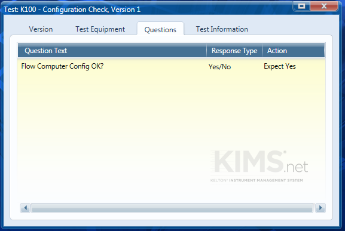Maximize the Configuration Check window
This screenshot has width=345, height=231.
(301, 6)
